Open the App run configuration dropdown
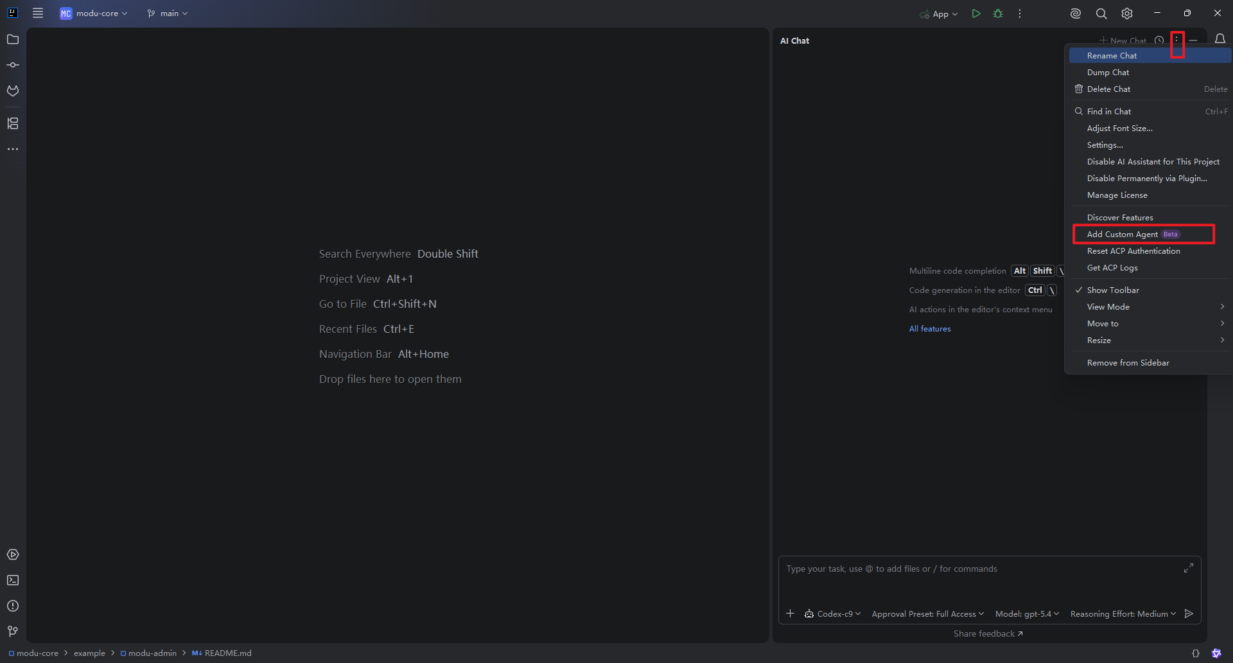Viewport: 1233px width, 663px height. [x=939, y=14]
